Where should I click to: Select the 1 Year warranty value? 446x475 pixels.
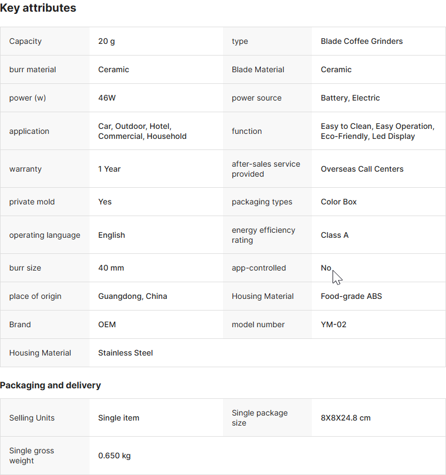click(x=110, y=169)
